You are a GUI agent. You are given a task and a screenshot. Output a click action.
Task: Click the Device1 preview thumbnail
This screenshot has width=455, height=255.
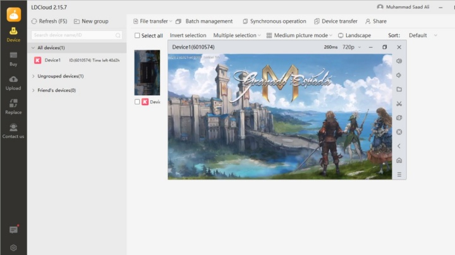pos(147,72)
